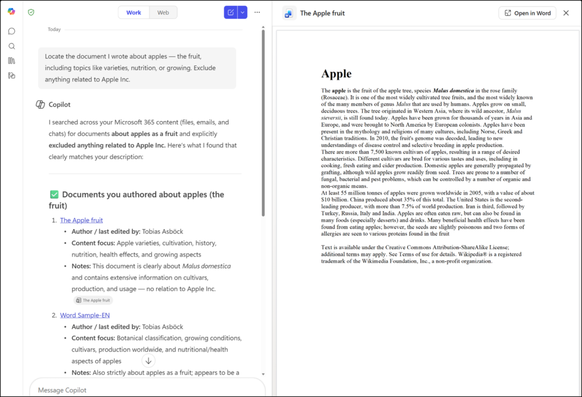582x397 pixels.
Task: Click the Copilot avatar icon beside response
Action: coord(40,105)
